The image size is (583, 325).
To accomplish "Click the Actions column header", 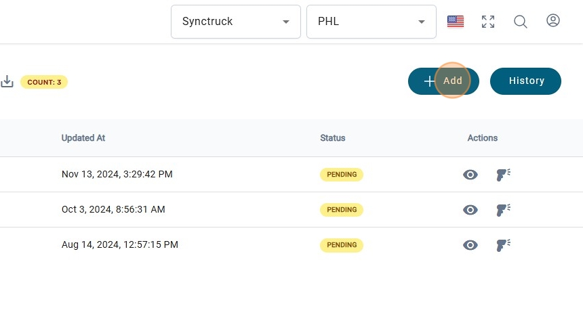I will pos(483,138).
